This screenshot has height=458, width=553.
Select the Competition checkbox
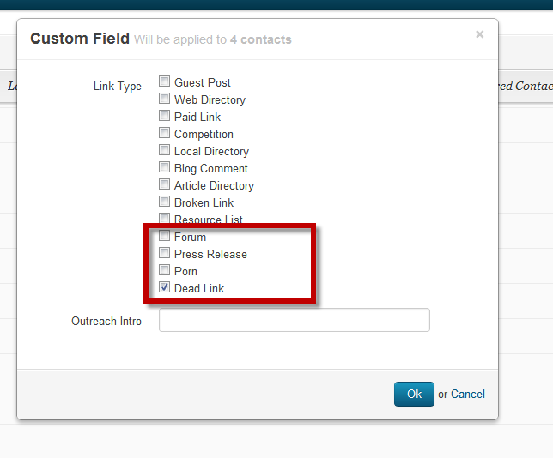tap(164, 133)
